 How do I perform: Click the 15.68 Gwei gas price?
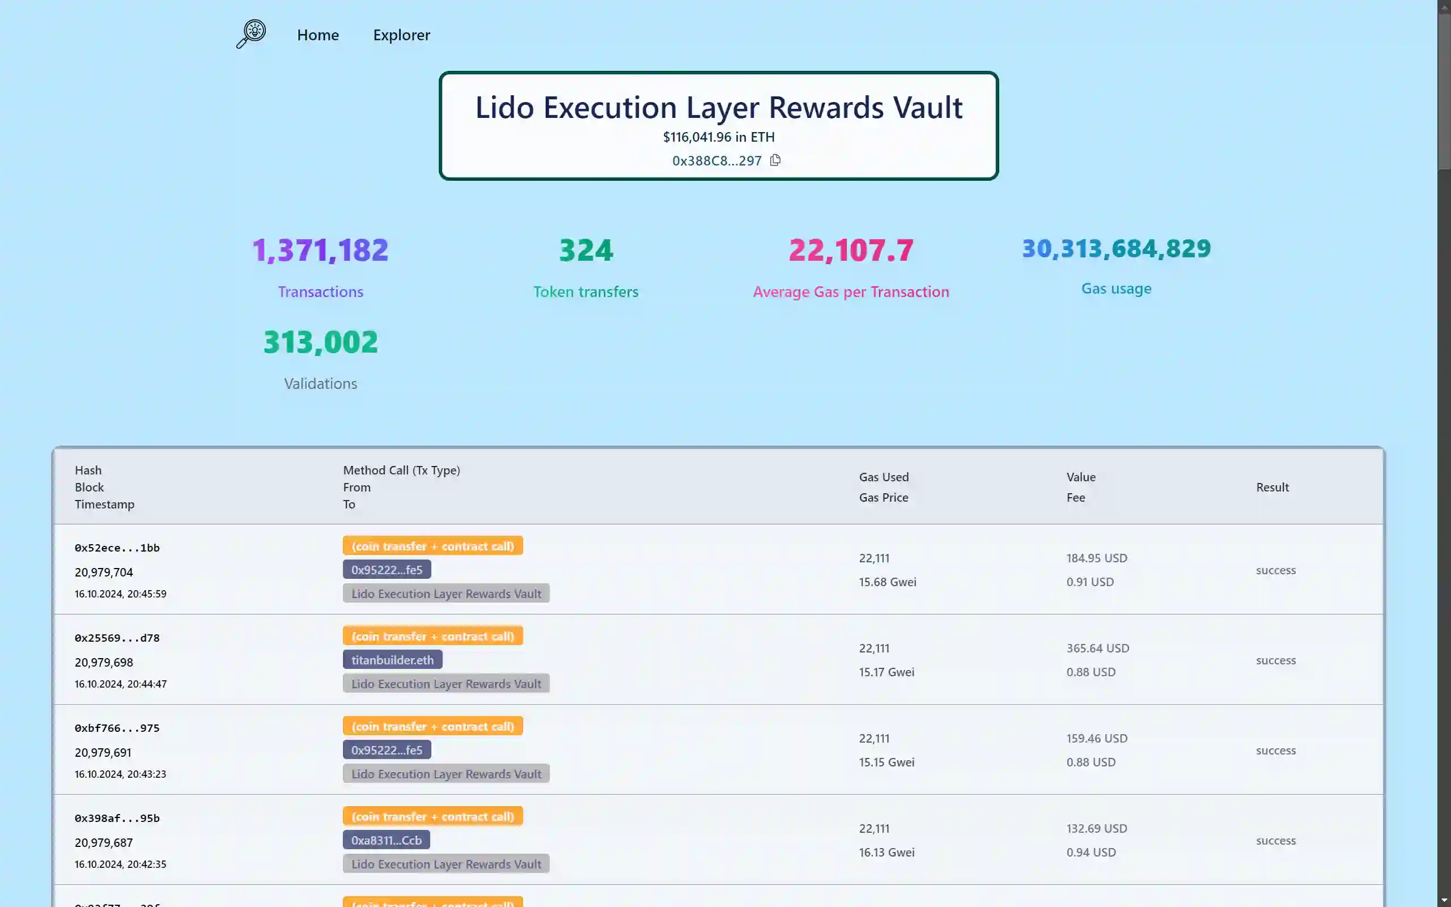[888, 582]
